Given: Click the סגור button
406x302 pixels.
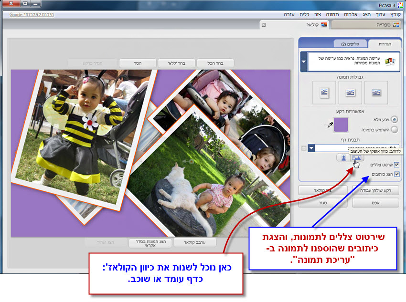Looking at the screenshot, I should click(x=322, y=203).
